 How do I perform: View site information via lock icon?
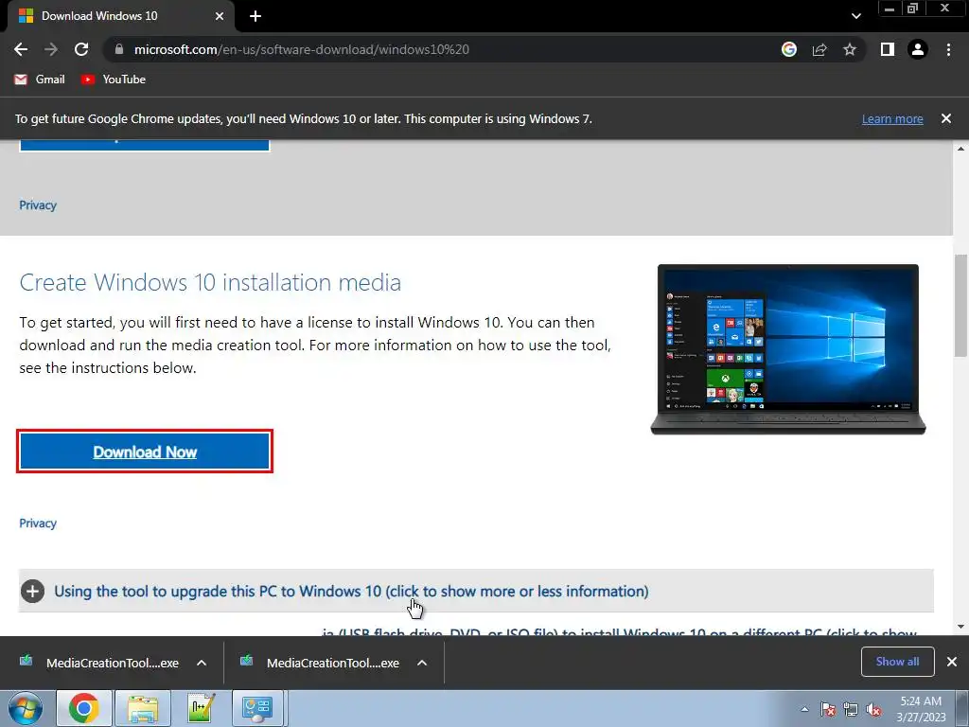pyautogui.click(x=119, y=49)
